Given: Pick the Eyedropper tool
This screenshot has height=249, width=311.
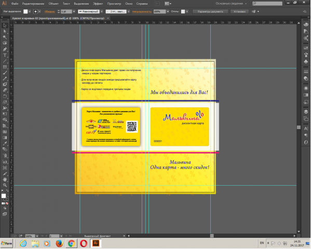Looking at the screenshot, I should click(x=5, y=143).
